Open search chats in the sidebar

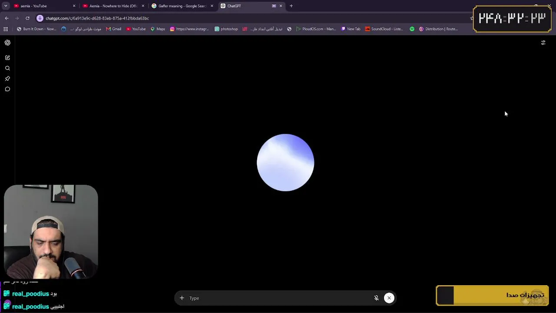(x=7, y=68)
